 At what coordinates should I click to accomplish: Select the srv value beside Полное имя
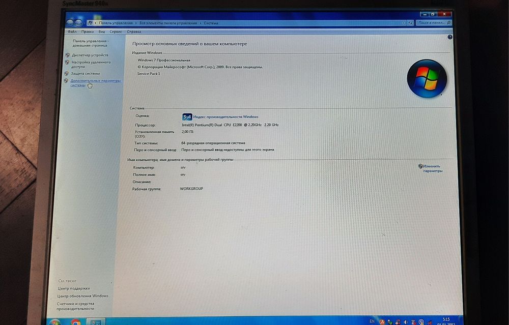pos(183,174)
